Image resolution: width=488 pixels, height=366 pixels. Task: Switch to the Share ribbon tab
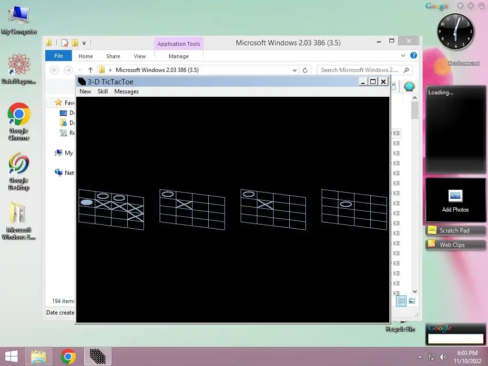(x=113, y=56)
